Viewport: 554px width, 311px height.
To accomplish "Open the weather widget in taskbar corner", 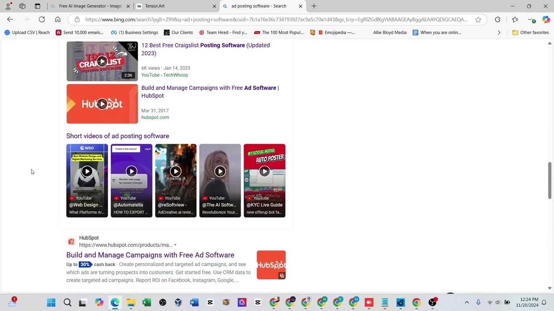I will [x=12, y=301].
